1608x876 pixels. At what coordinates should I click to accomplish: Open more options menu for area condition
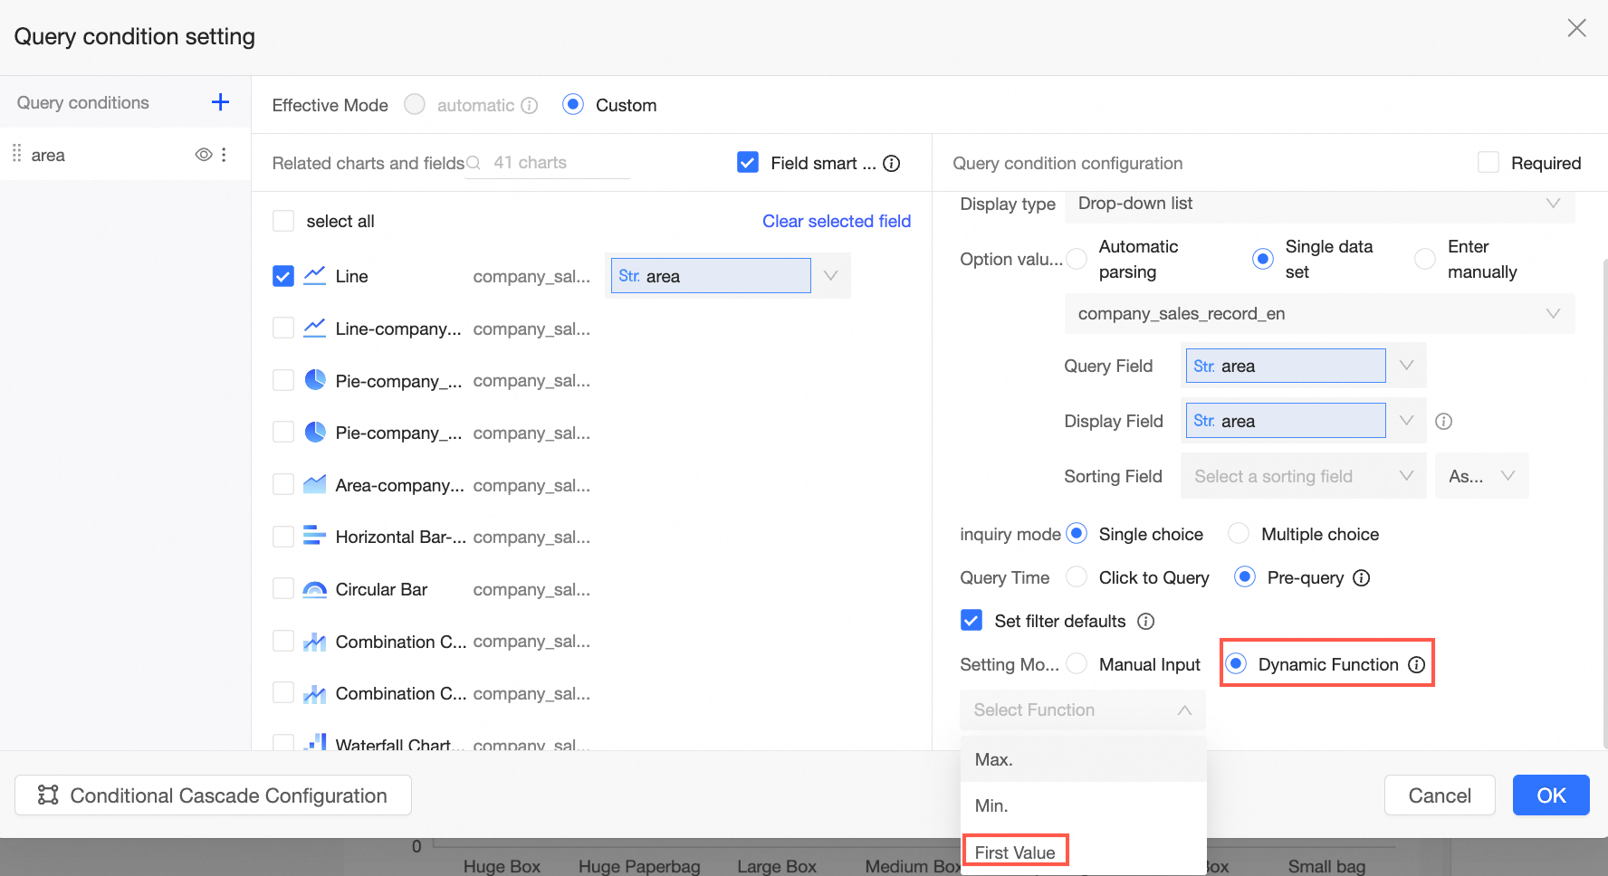[224, 155]
